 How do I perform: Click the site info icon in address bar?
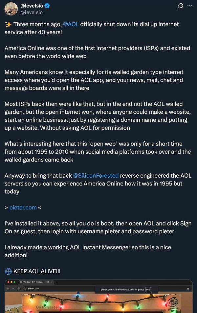tap(25, 288)
